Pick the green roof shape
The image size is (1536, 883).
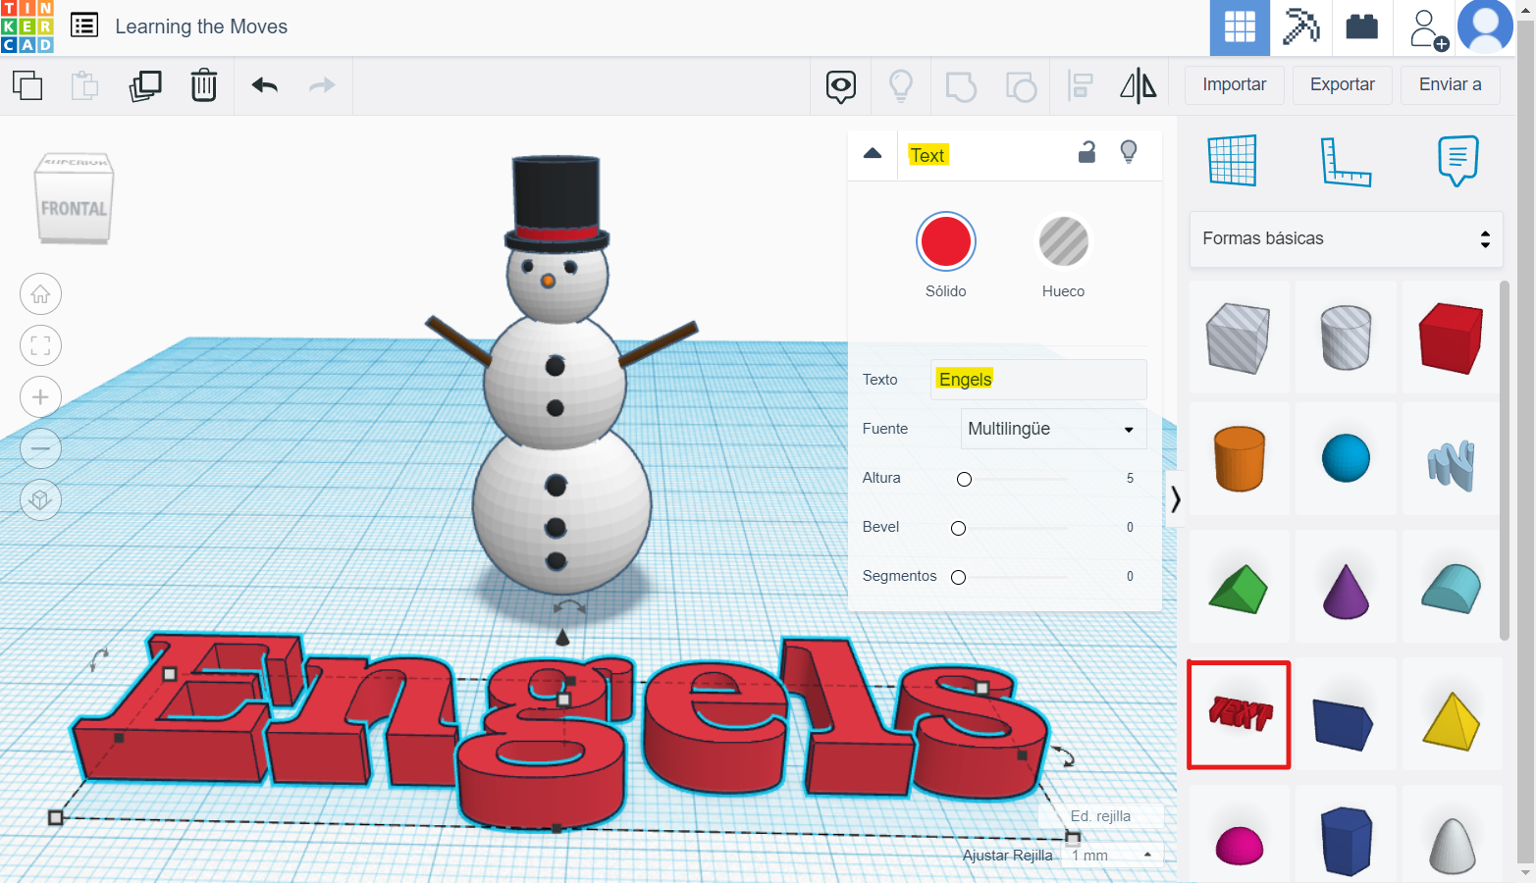[1239, 587]
